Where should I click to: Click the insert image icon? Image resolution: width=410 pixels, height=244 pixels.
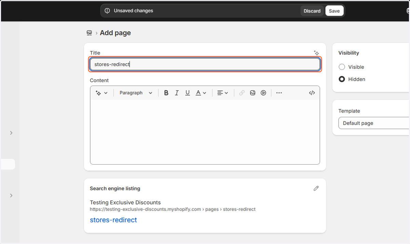tap(252, 93)
